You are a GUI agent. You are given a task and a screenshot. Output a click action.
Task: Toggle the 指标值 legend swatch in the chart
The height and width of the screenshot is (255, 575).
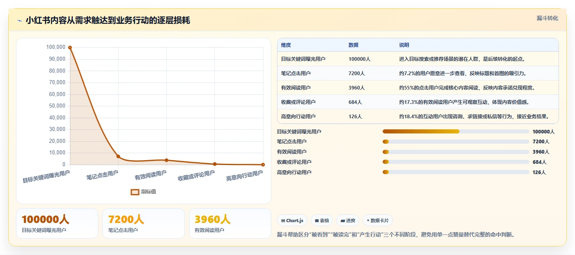tap(135, 192)
